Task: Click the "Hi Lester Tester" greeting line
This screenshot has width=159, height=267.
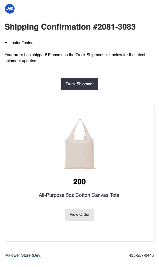Action: click(19, 43)
